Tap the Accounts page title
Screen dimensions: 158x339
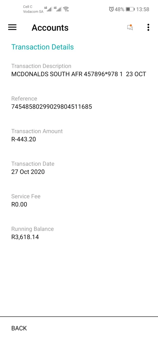pos(50,28)
